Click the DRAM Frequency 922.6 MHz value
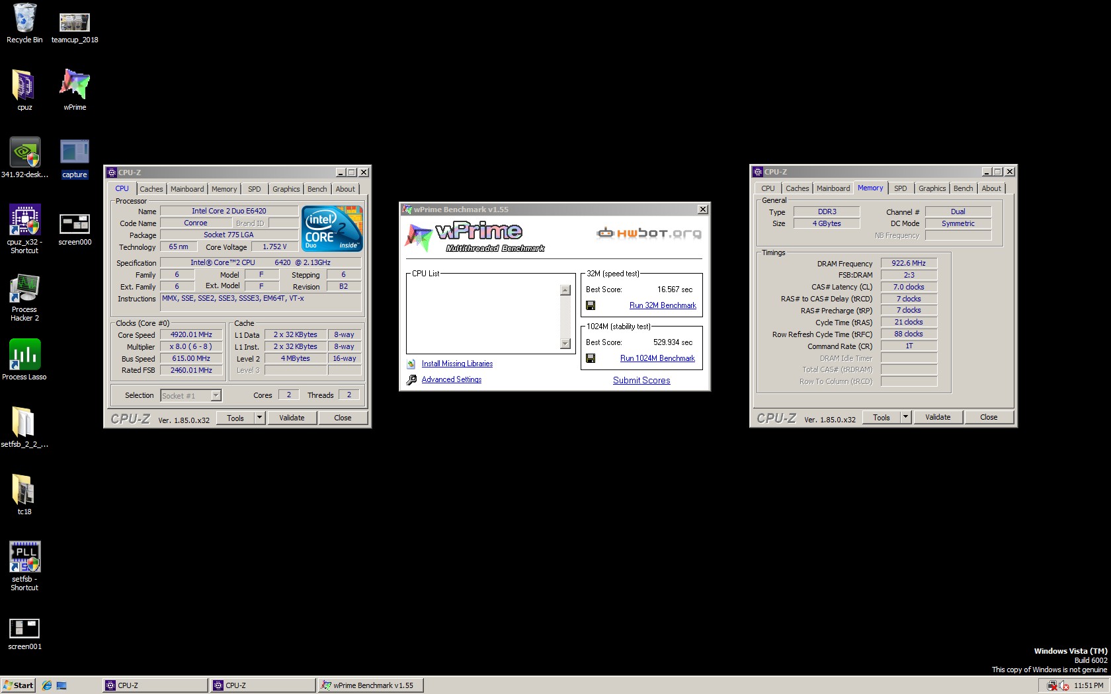1111x694 pixels. coord(909,263)
